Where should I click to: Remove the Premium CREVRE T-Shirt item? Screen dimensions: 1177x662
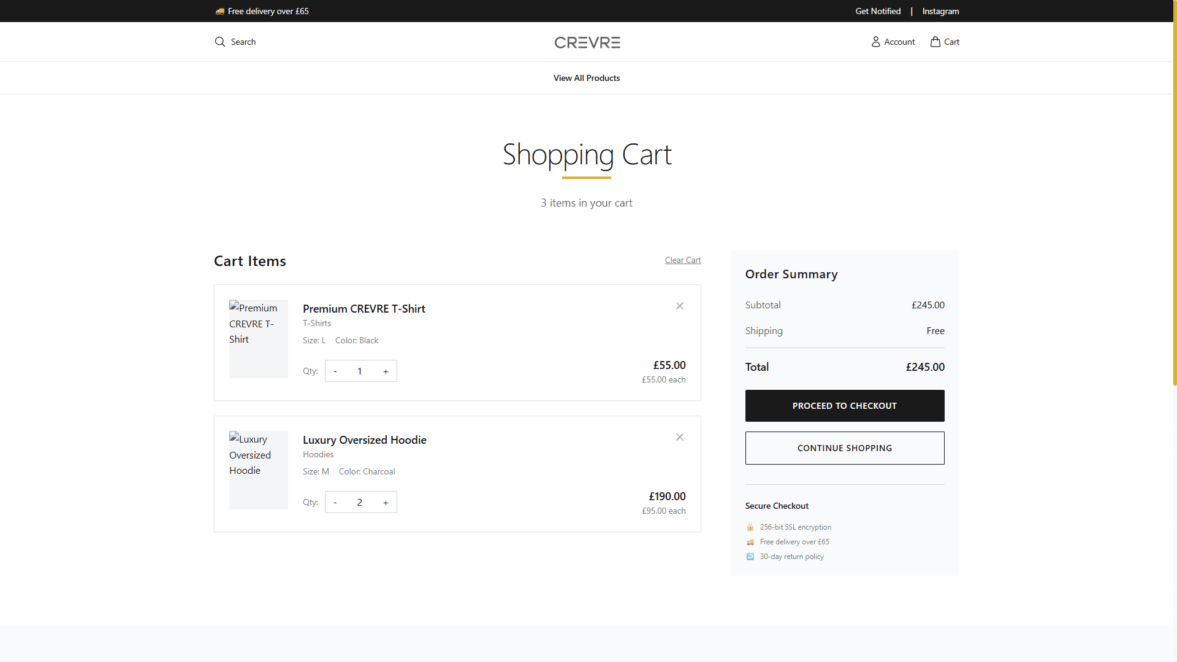coord(679,306)
